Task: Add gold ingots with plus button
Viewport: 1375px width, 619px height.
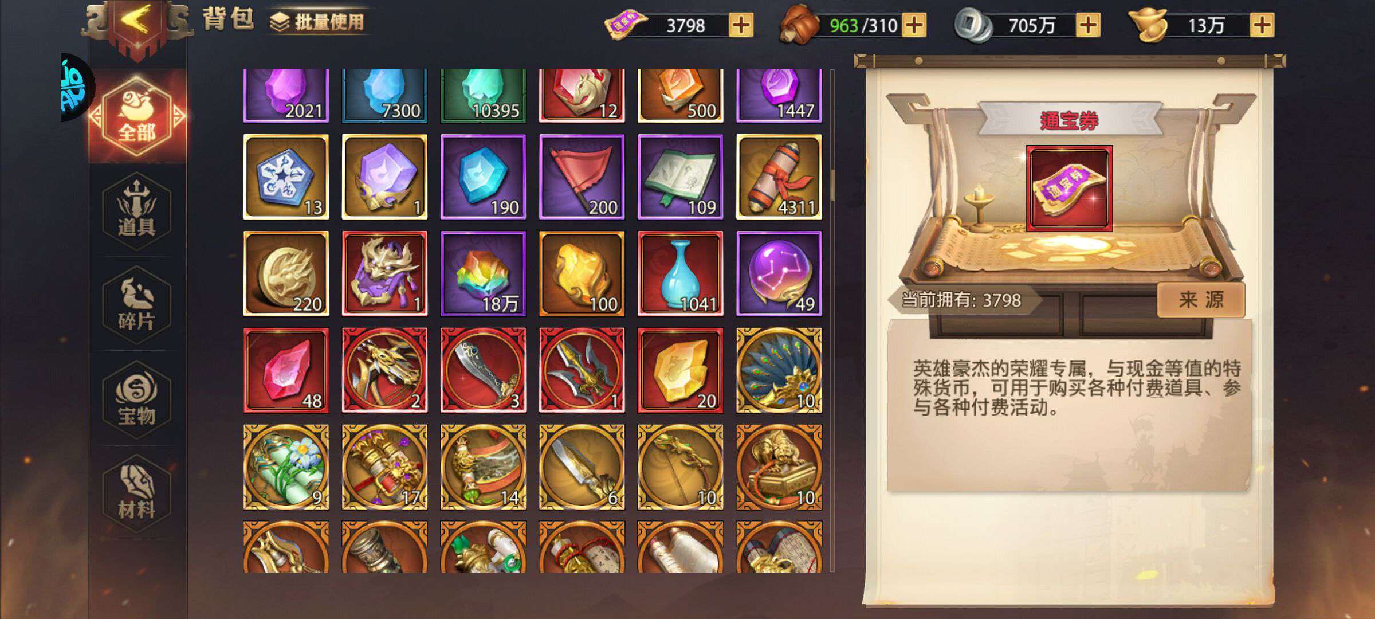Action: coord(1262,25)
